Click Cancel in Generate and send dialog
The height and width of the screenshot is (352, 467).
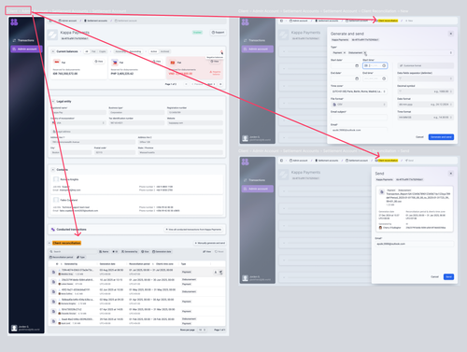point(419,137)
